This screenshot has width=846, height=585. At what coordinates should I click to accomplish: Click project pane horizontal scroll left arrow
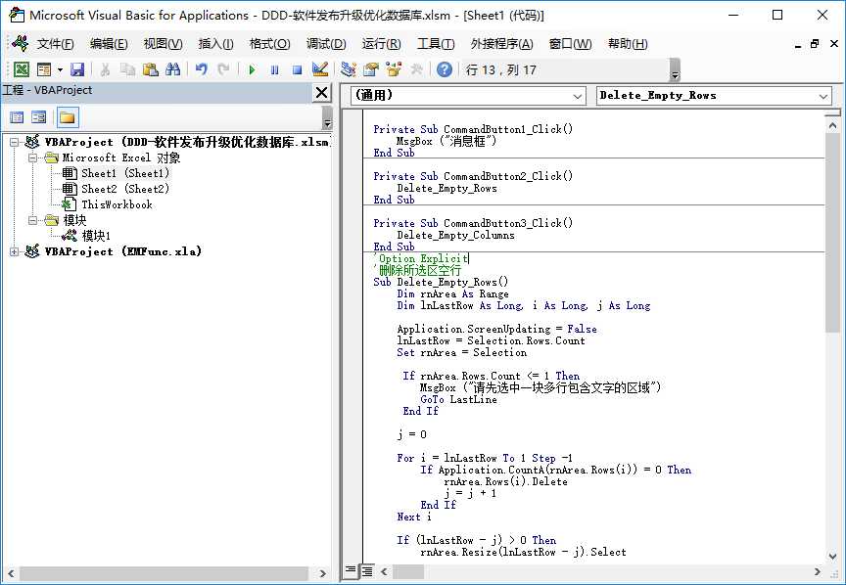point(12,573)
